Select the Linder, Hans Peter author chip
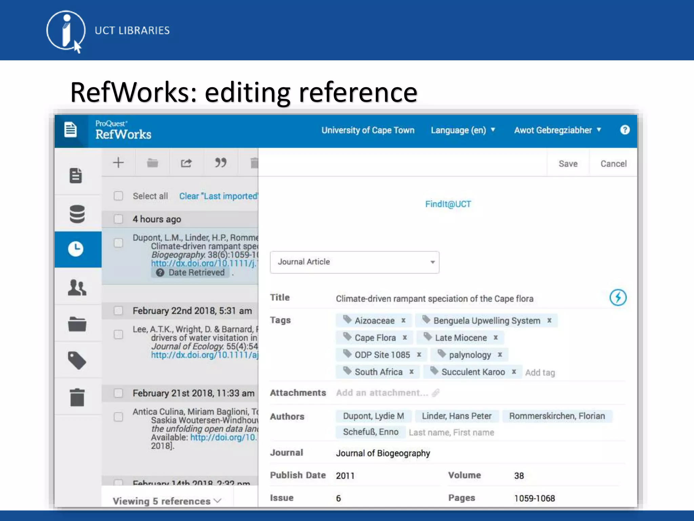694x521 pixels. pos(456,416)
